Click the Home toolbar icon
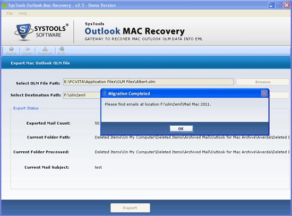 (x=11, y=51)
